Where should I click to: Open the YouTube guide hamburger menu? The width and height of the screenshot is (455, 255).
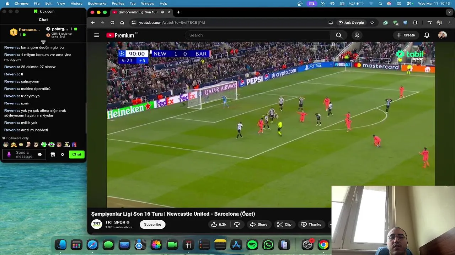click(x=97, y=35)
